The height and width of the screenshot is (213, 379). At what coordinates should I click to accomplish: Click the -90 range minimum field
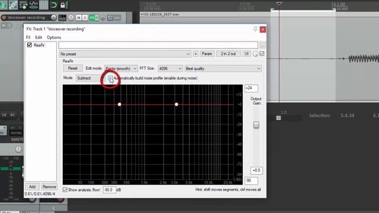(x=251, y=180)
